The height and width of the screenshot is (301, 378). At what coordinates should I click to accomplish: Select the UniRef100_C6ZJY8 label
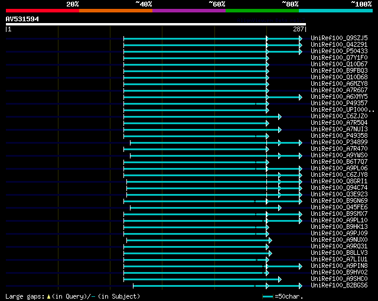tap(339, 175)
